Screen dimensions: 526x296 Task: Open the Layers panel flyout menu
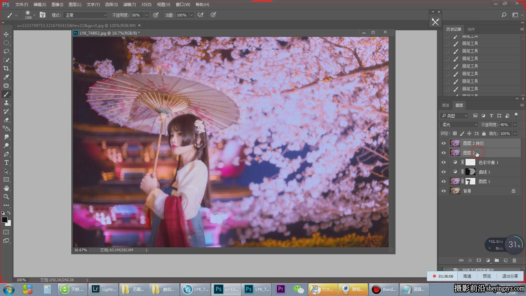tap(522, 105)
